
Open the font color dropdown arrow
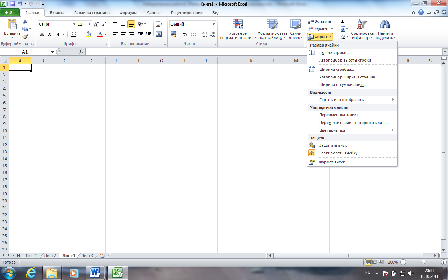coord(106,34)
